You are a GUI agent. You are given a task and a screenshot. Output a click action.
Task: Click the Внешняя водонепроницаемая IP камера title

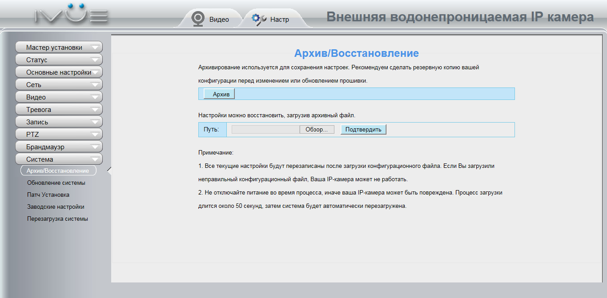(460, 17)
